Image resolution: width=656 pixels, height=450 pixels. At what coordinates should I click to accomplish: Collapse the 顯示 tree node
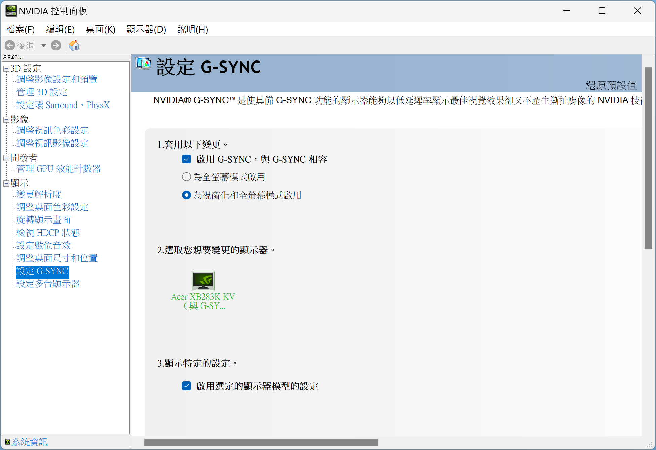tap(6, 183)
